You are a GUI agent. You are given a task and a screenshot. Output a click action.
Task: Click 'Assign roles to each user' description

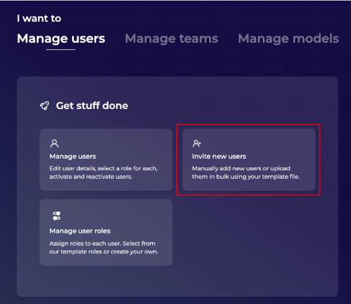pos(103,247)
